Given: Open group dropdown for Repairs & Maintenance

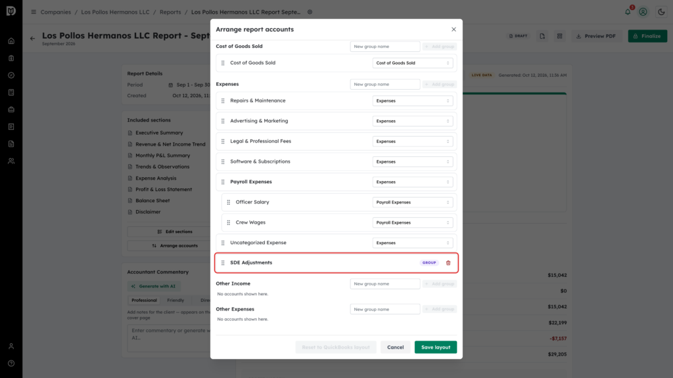Looking at the screenshot, I should pos(413,100).
